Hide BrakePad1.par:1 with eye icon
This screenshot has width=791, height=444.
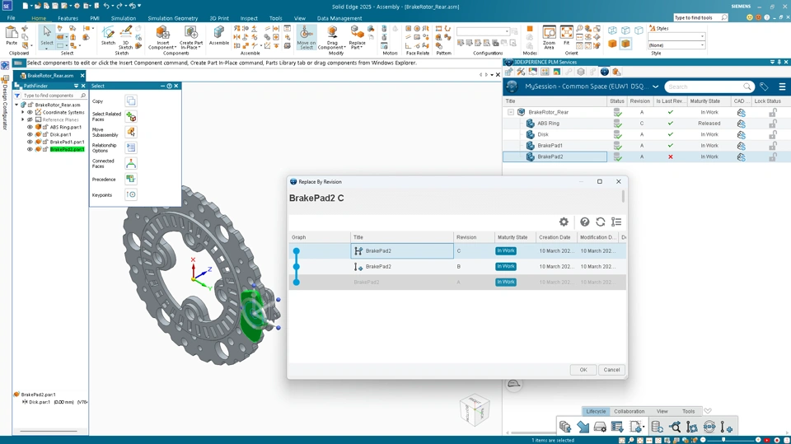coord(30,142)
